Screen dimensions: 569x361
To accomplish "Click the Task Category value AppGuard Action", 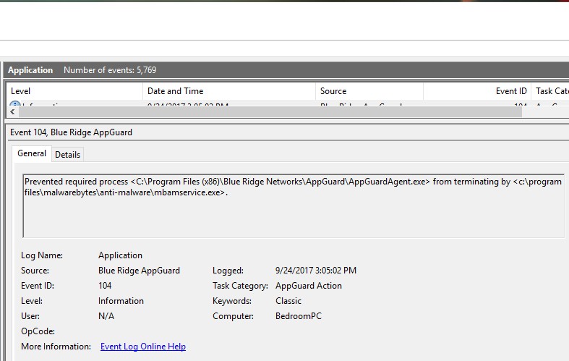I will coord(309,286).
